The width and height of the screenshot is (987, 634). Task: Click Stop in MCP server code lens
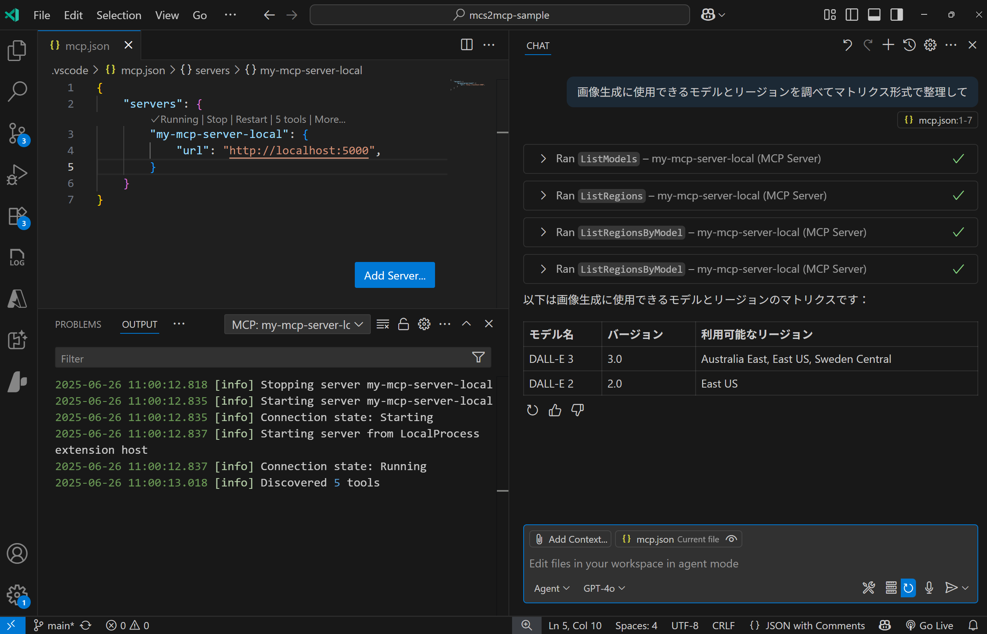pos(217,119)
